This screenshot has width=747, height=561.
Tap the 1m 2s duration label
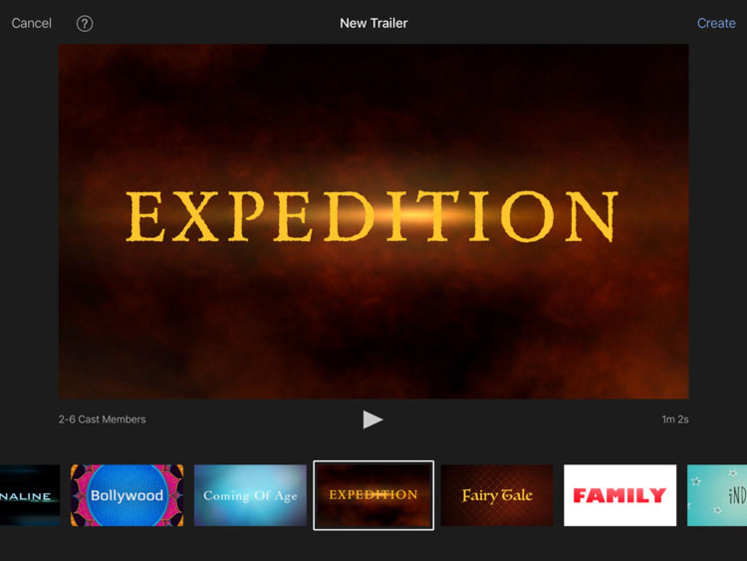tap(676, 420)
